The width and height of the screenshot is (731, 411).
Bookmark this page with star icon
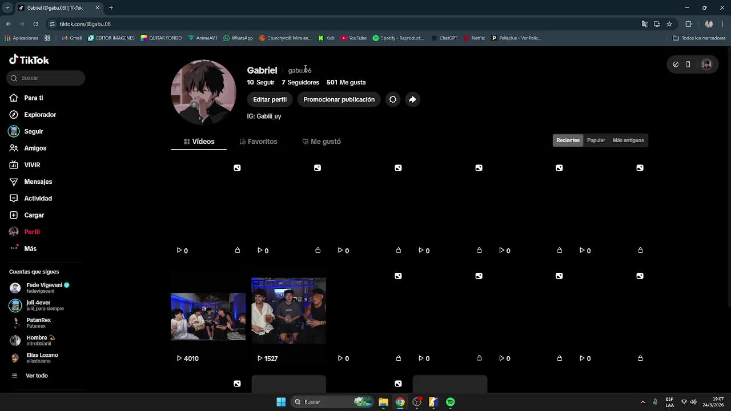669,24
